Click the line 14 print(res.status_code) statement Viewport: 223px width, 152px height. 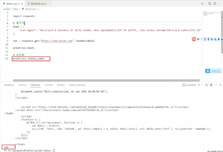click(x=29, y=59)
